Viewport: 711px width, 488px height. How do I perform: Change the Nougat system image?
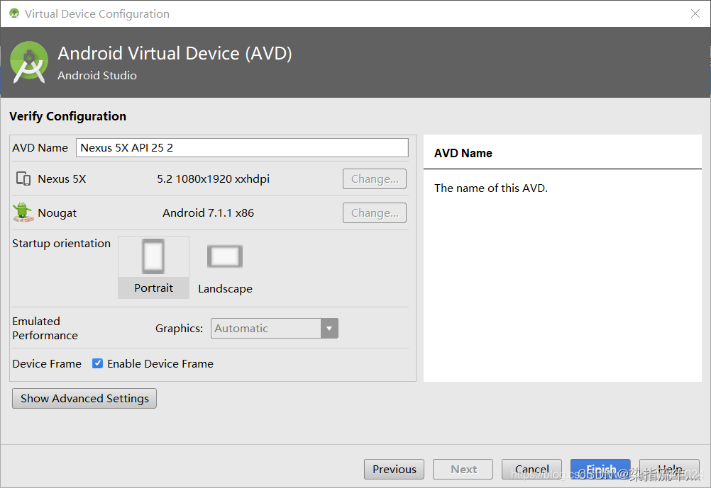point(375,212)
